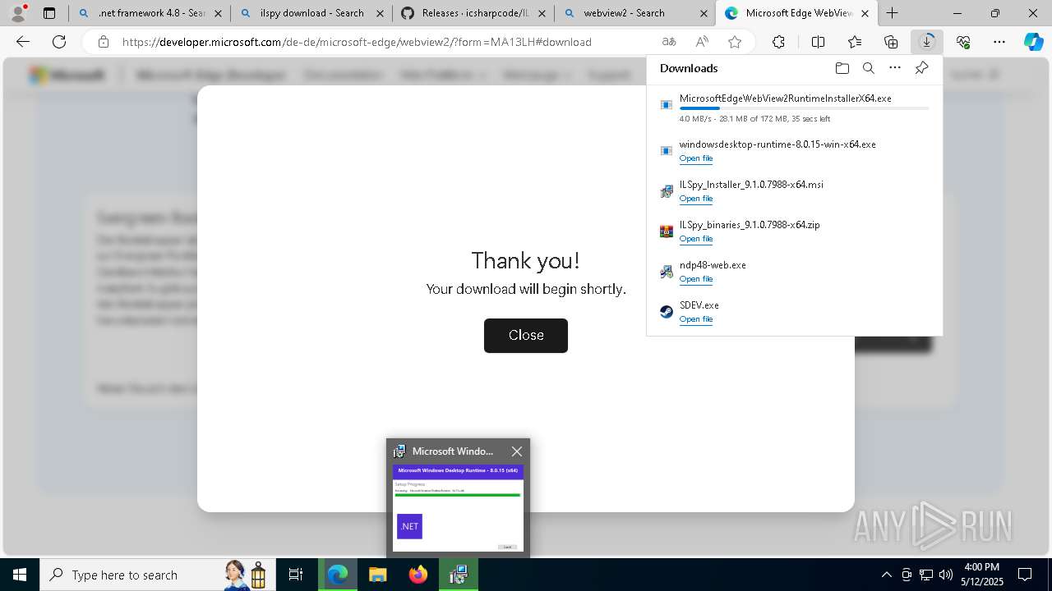1052x591 pixels.
Task: Open file link for ILSpy_binaries zip
Action: click(x=696, y=239)
